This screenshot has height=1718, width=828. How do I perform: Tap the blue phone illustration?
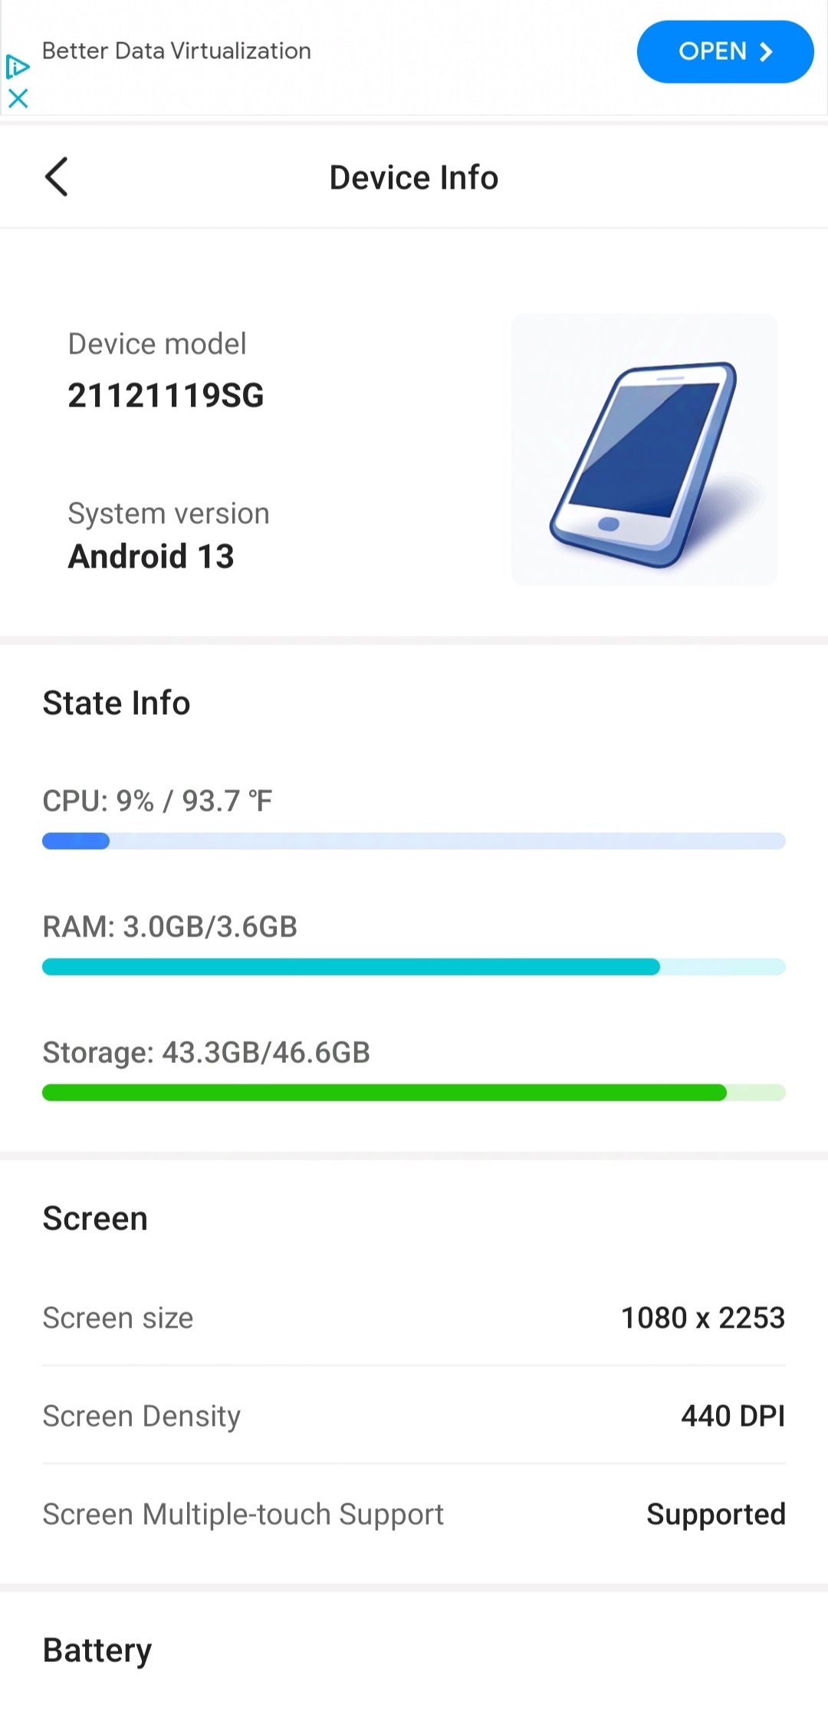pyautogui.click(x=644, y=449)
